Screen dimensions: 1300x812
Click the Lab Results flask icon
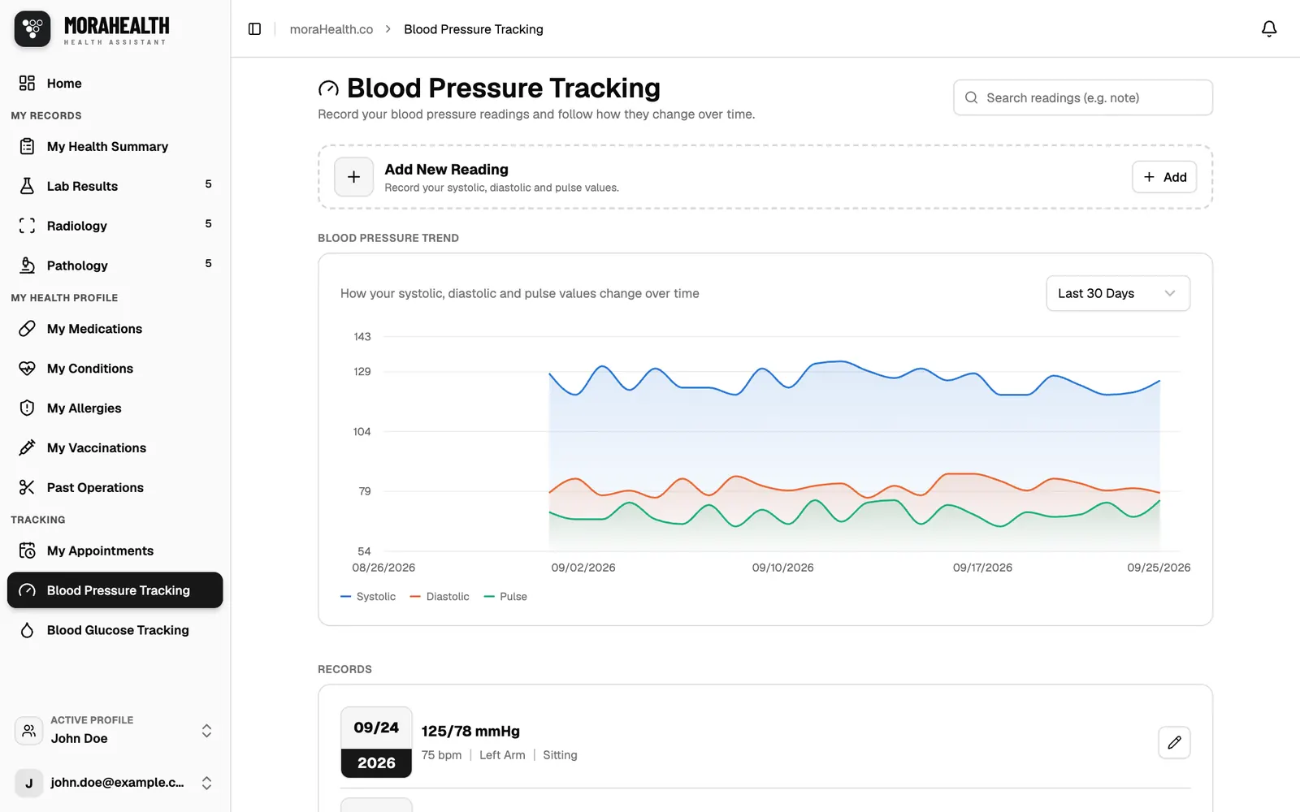click(x=27, y=186)
